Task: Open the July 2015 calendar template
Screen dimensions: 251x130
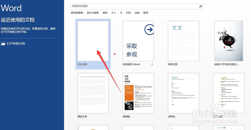Action: pyautogui.click(x=229, y=127)
